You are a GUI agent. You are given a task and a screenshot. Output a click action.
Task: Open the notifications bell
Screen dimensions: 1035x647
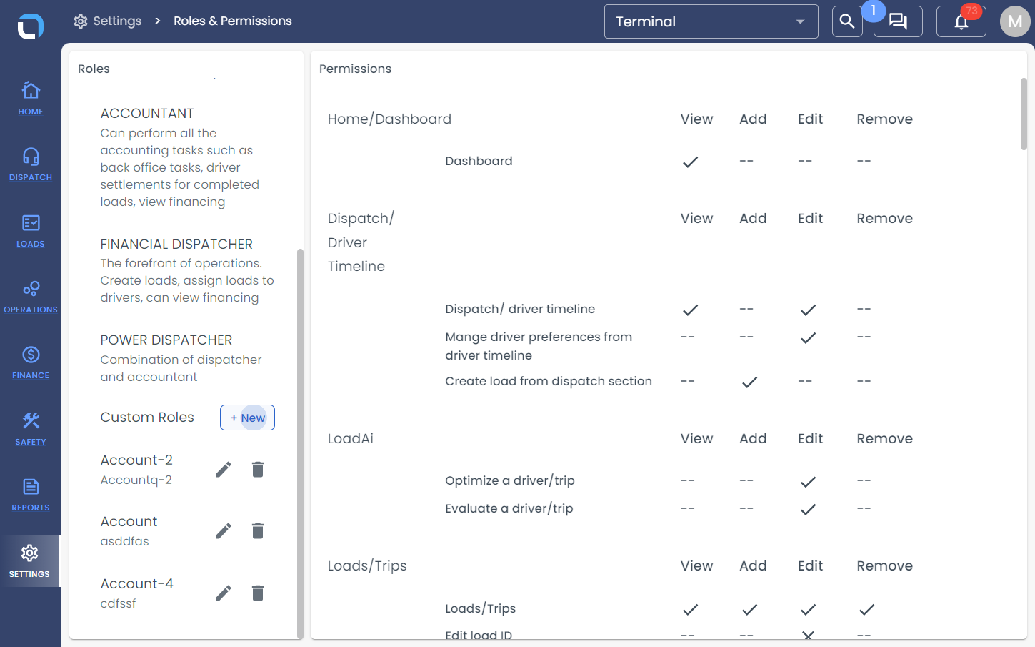(961, 21)
